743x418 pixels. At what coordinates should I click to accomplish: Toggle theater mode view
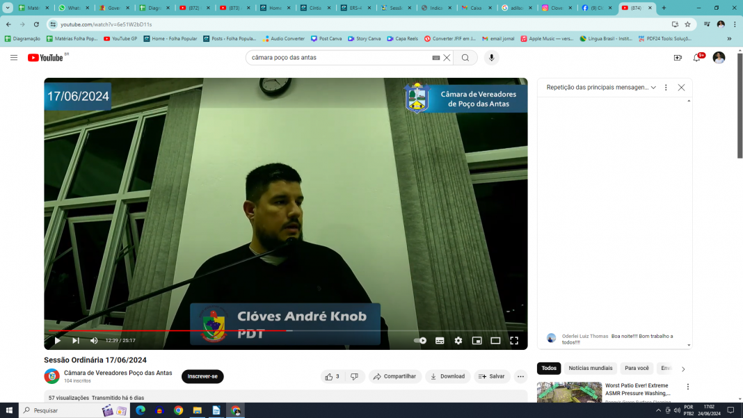click(x=495, y=341)
